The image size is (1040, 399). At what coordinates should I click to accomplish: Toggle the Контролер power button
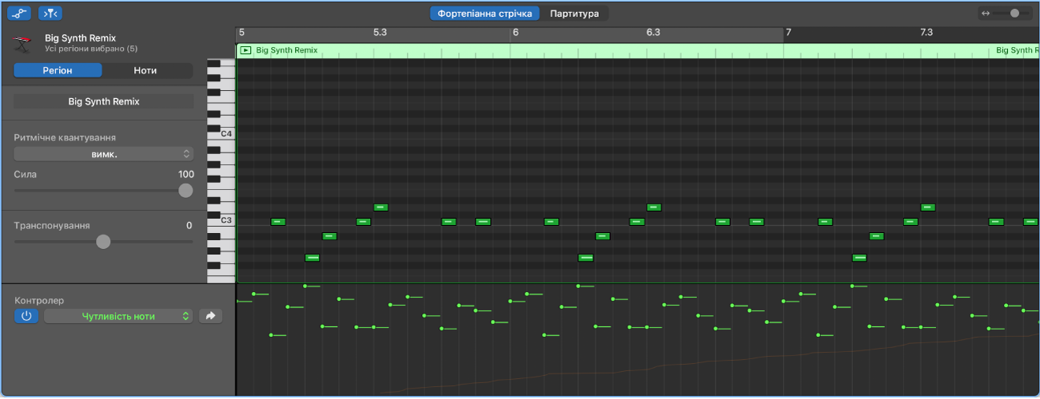26,316
